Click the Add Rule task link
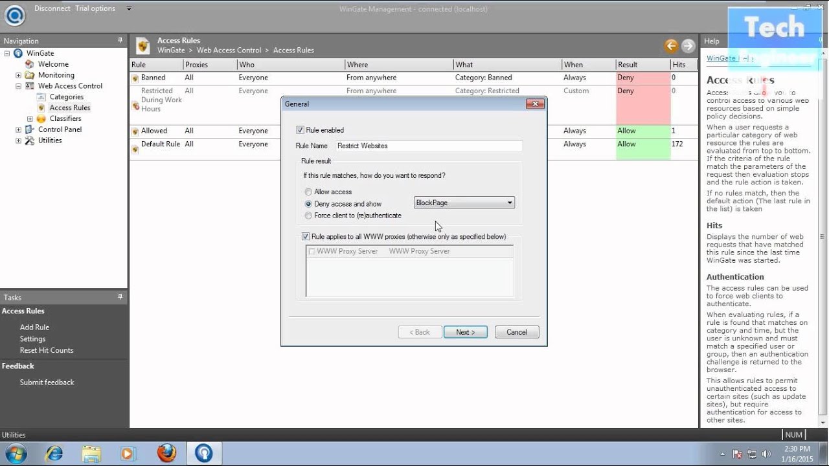This screenshot has width=829, height=466. (34, 327)
